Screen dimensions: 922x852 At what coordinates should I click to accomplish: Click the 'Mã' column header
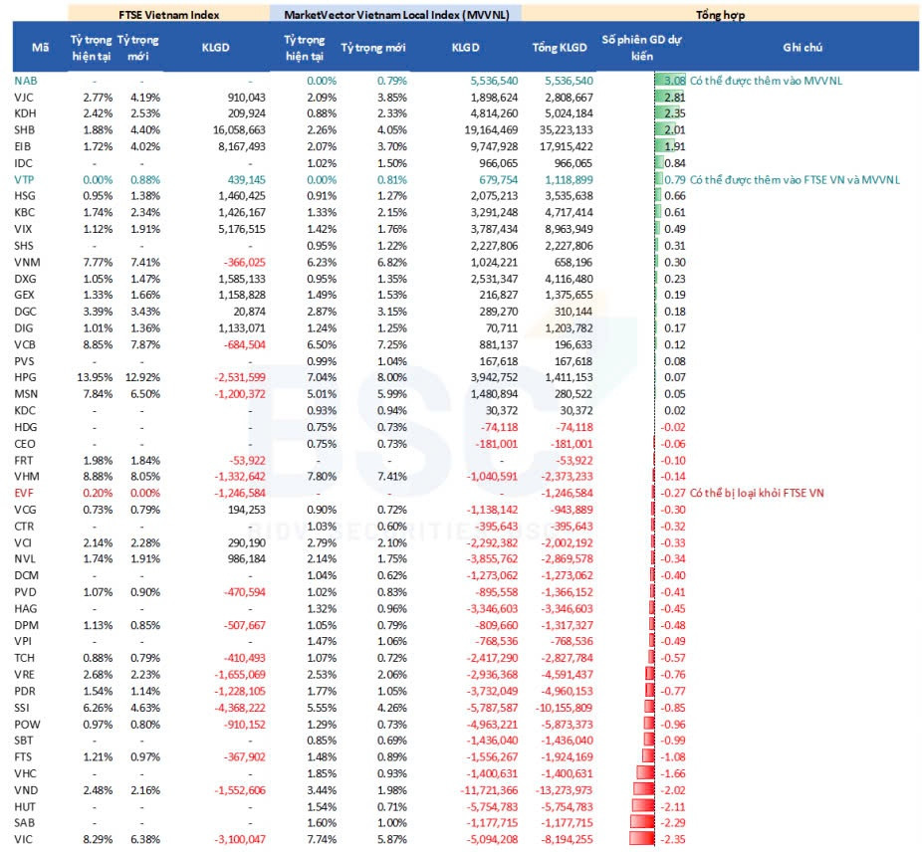coord(40,48)
